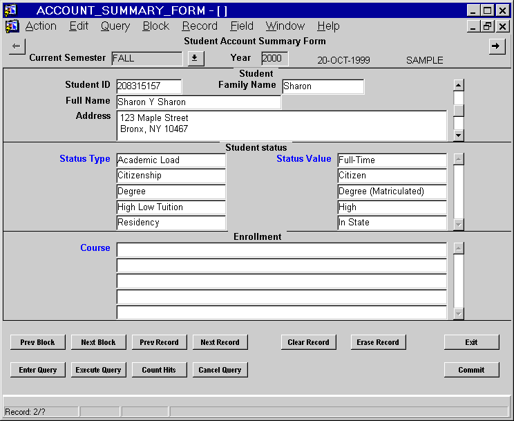Click the Degree (Matriculated) value field
Screen dimensions: 514x421
point(392,191)
